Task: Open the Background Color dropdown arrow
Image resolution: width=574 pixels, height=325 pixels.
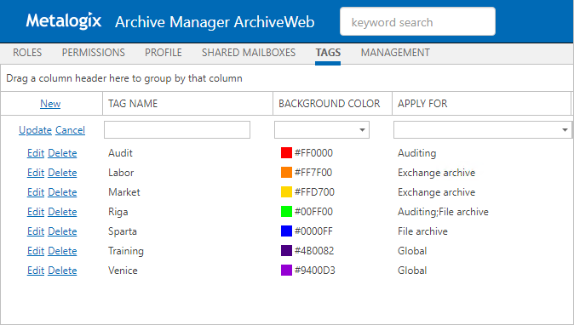Action: [x=362, y=130]
